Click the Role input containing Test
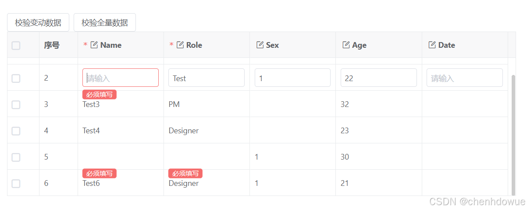 pyautogui.click(x=207, y=78)
